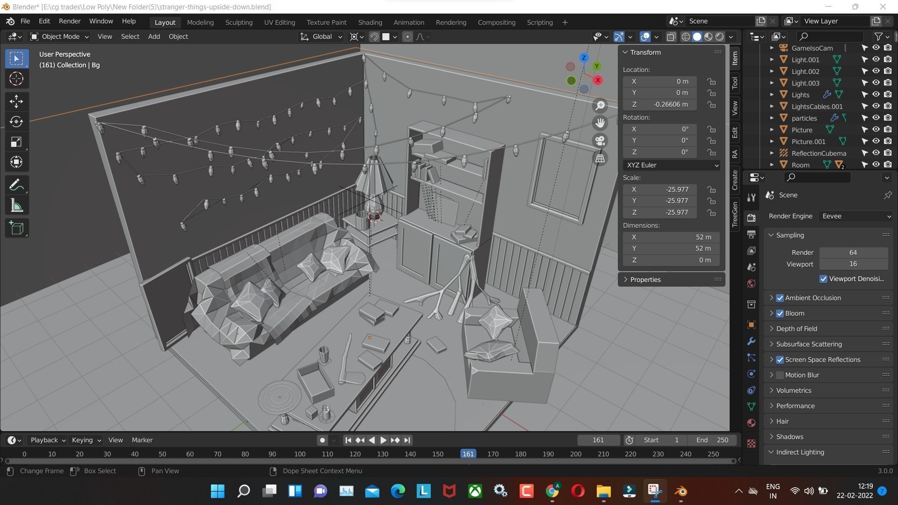Click the pan view hand icon
The height and width of the screenshot is (505, 898).
coord(600,123)
